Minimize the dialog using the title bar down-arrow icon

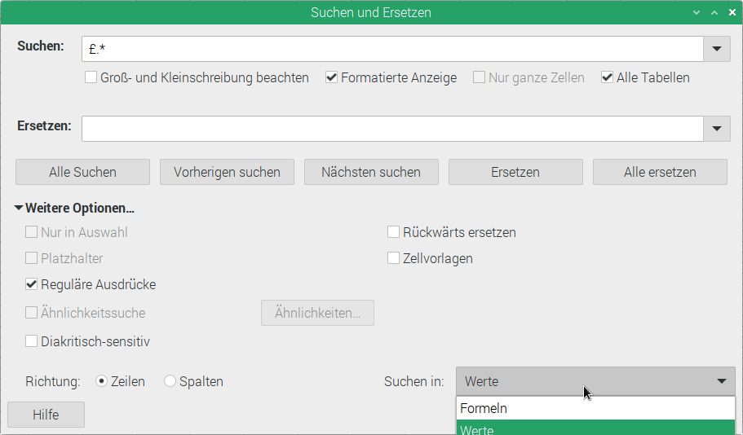pyautogui.click(x=696, y=12)
